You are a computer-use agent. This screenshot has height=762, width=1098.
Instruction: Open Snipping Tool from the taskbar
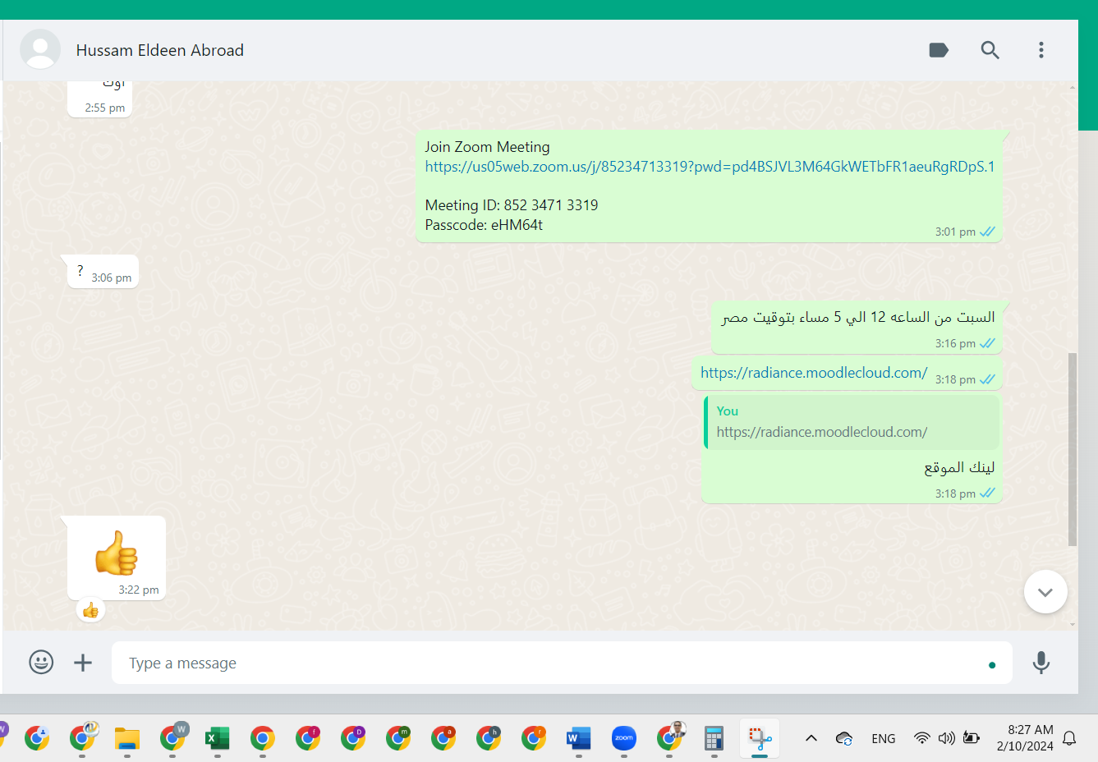760,738
